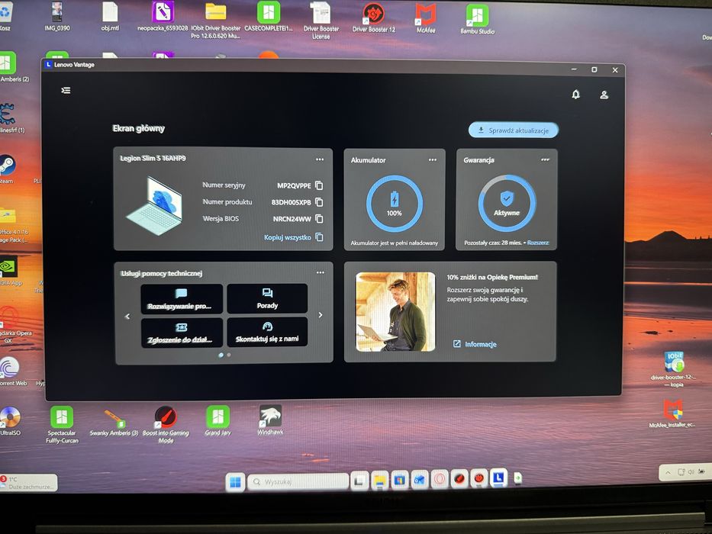Open Porady tile

(x=267, y=298)
